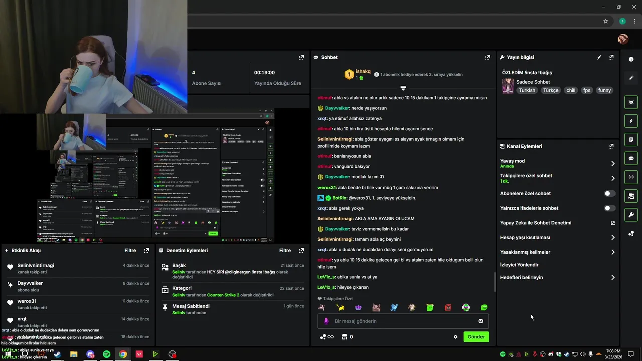
Task: Expand Yasaklanmış kelimeler settings
Action: tap(613, 252)
